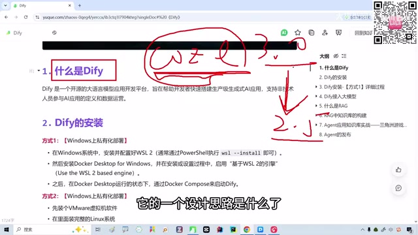Click the 先装个VMware虚拟机软件 bullet
418x235 pixels.
tap(84, 208)
